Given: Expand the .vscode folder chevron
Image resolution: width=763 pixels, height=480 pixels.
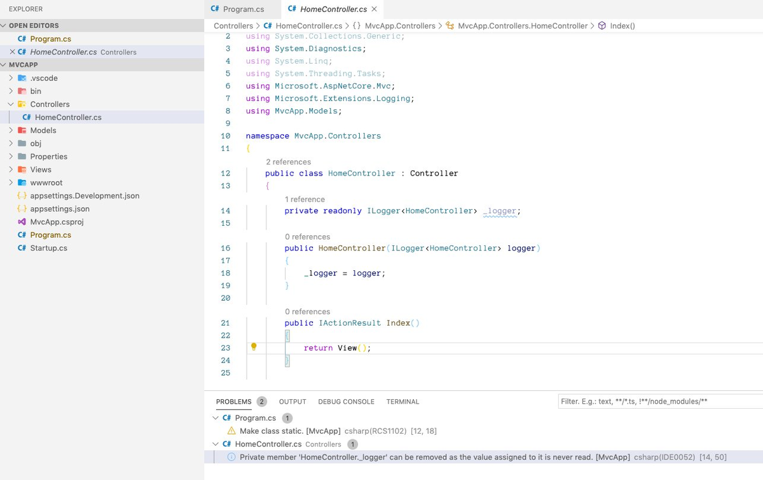Looking at the screenshot, I should point(11,78).
